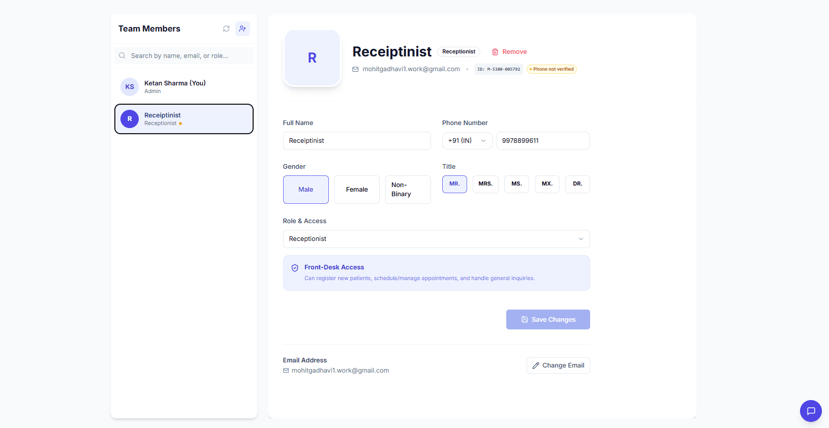829x428 pixels.
Task: Click the orange status dot beside Receptionist
Action: (180, 124)
